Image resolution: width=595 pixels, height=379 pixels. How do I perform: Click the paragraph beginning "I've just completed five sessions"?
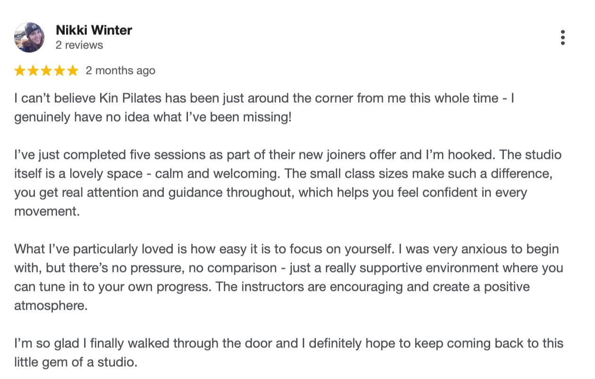tap(284, 183)
